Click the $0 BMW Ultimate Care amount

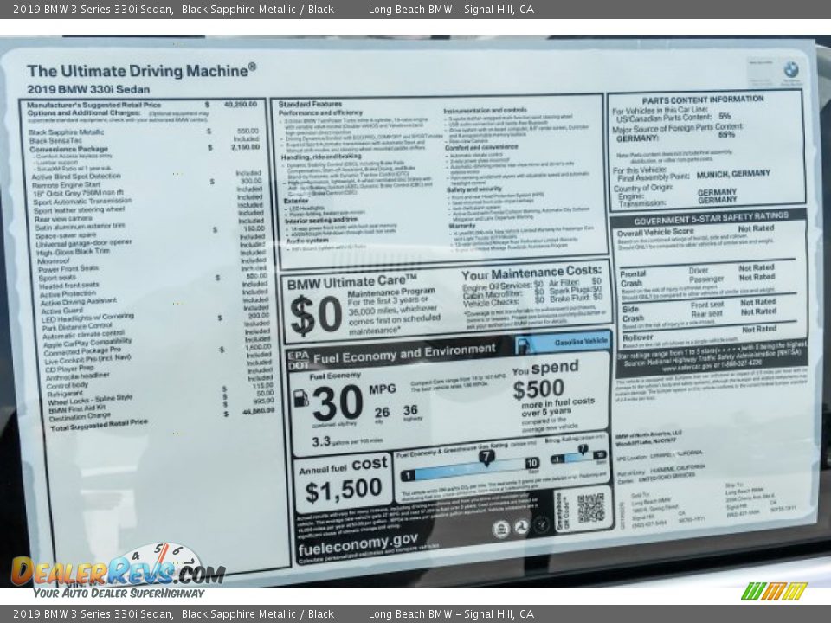click(x=315, y=315)
